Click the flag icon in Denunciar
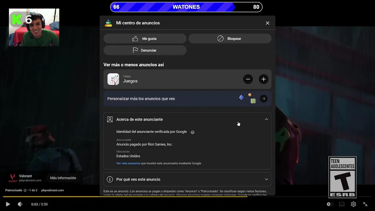Image resolution: width=375 pixels, height=211 pixels. click(x=135, y=50)
